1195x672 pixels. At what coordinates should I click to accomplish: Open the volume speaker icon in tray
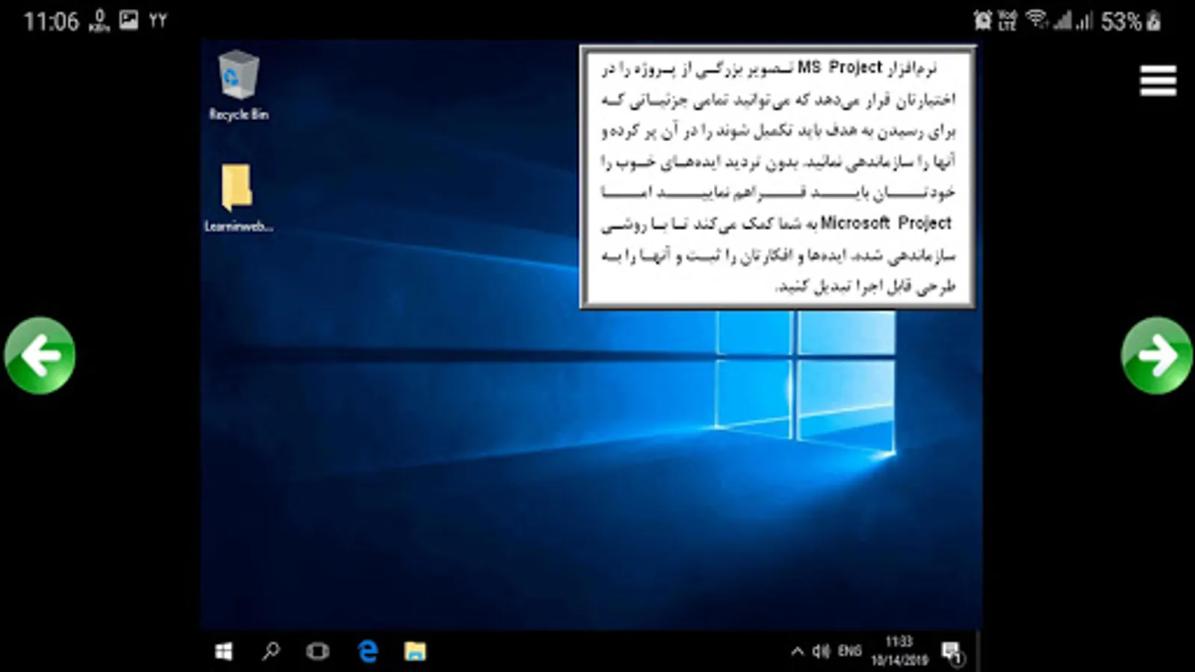coord(821,652)
